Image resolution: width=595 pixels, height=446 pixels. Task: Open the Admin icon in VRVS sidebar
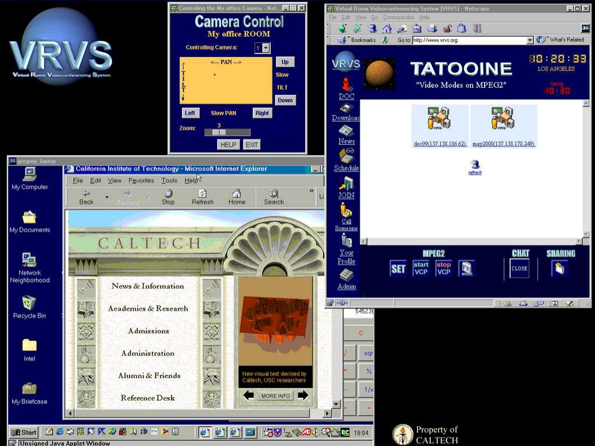(x=346, y=275)
